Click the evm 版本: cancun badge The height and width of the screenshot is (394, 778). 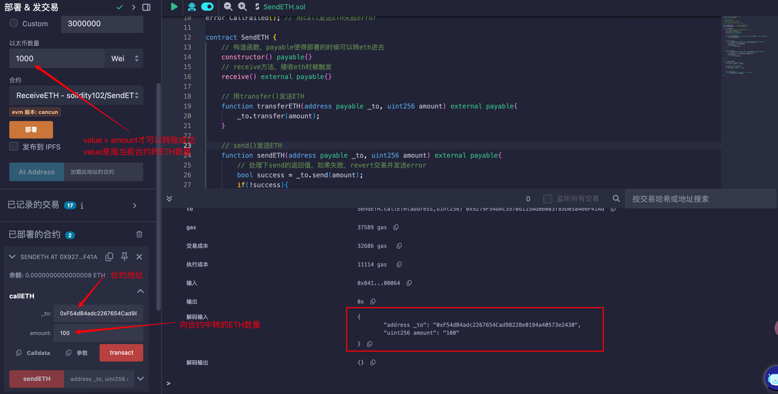coord(35,112)
